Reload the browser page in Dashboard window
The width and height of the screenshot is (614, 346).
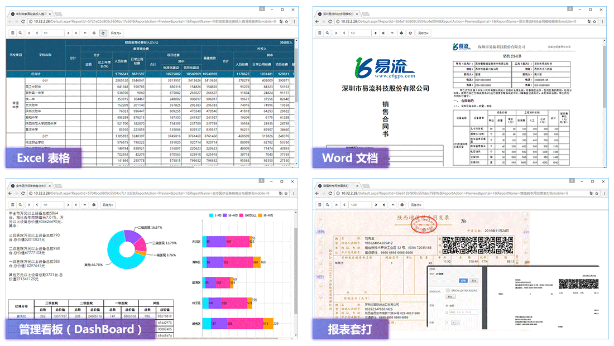click(x=23, y=193)
